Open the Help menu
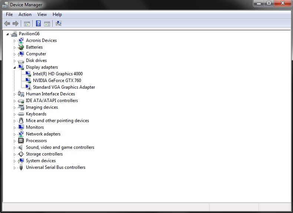This screenshot has height=213, width=293. click(x=57, y=14)
